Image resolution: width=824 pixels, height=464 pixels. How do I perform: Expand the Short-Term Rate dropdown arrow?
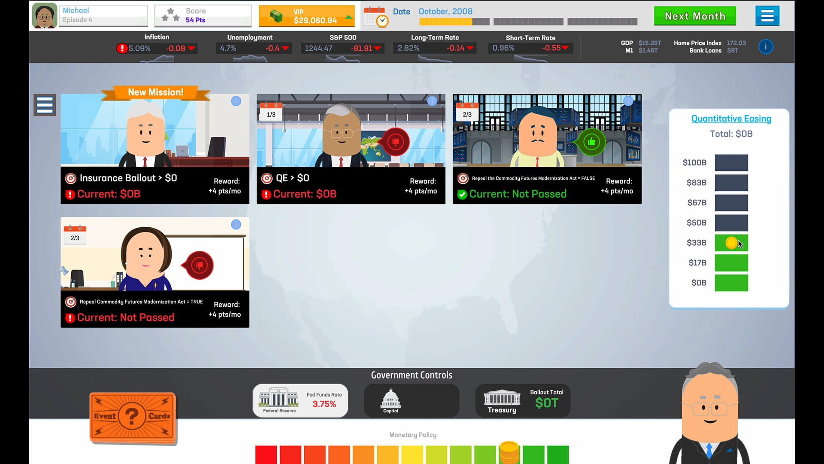(566, 48)
